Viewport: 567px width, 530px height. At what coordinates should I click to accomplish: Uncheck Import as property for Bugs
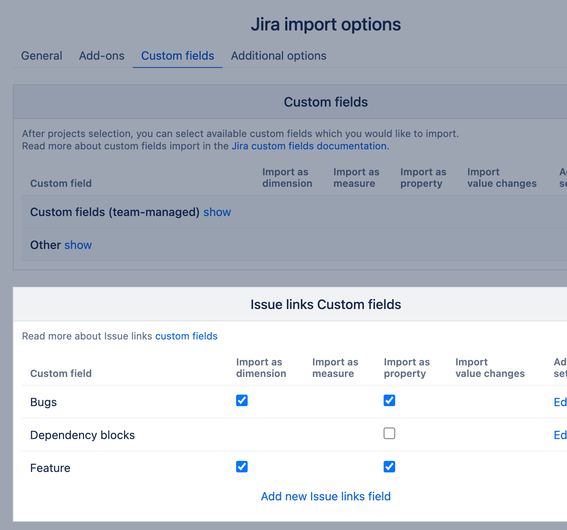(389, 400)
